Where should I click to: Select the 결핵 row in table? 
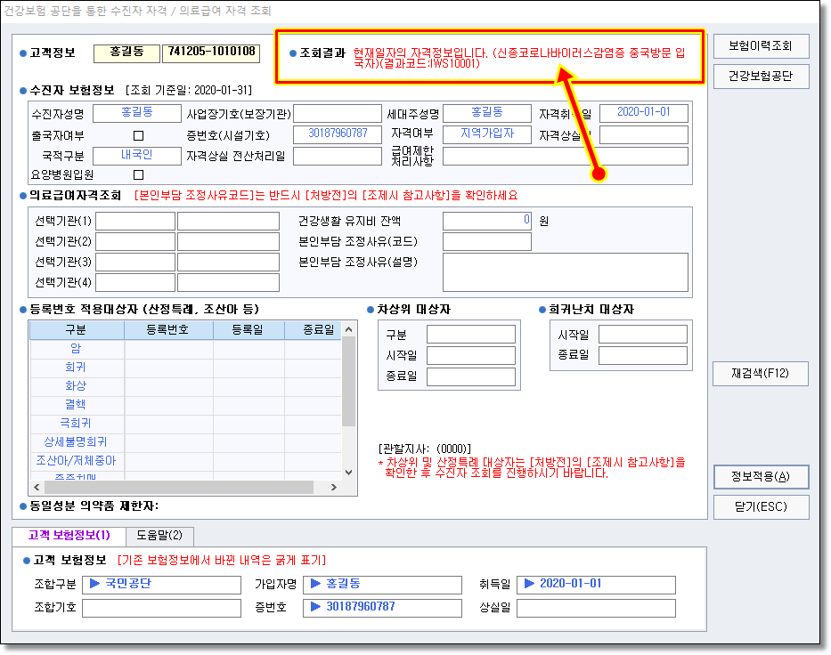[76, 404]
